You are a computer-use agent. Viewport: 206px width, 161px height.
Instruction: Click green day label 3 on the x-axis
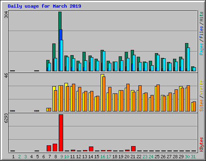(25, 157)
